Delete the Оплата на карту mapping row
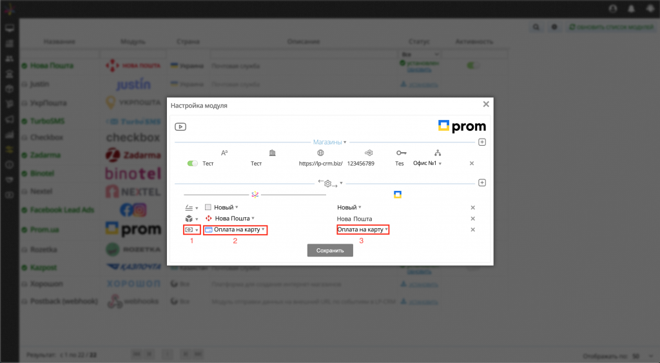660x363 pixels. (x=472, y=230)
